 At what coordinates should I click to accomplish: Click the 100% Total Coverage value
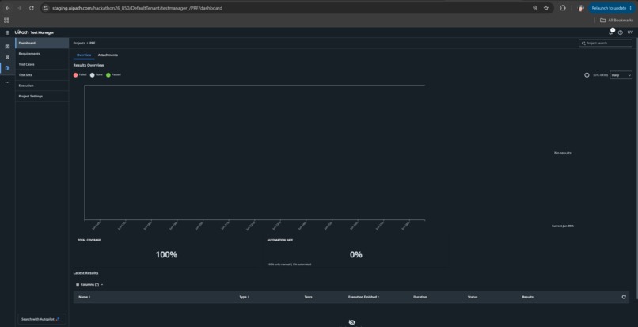tap(166, 254)
